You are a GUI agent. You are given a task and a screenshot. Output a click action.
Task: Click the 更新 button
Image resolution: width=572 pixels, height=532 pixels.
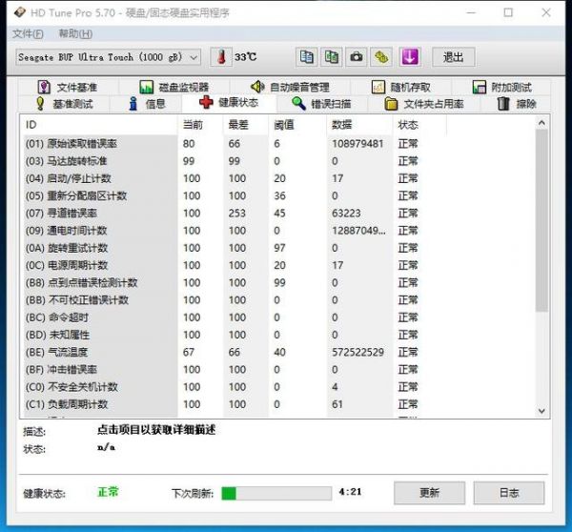click(429, 493)
